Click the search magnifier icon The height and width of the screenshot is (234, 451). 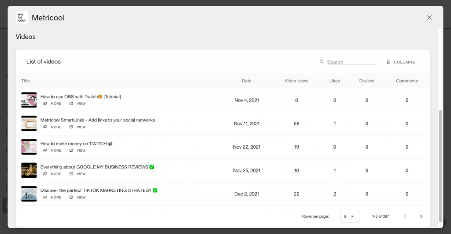click(x=322, y=62)
